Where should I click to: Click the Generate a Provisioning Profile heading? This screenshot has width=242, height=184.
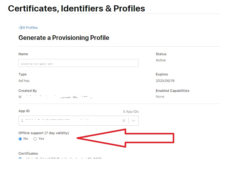[64, 38]
